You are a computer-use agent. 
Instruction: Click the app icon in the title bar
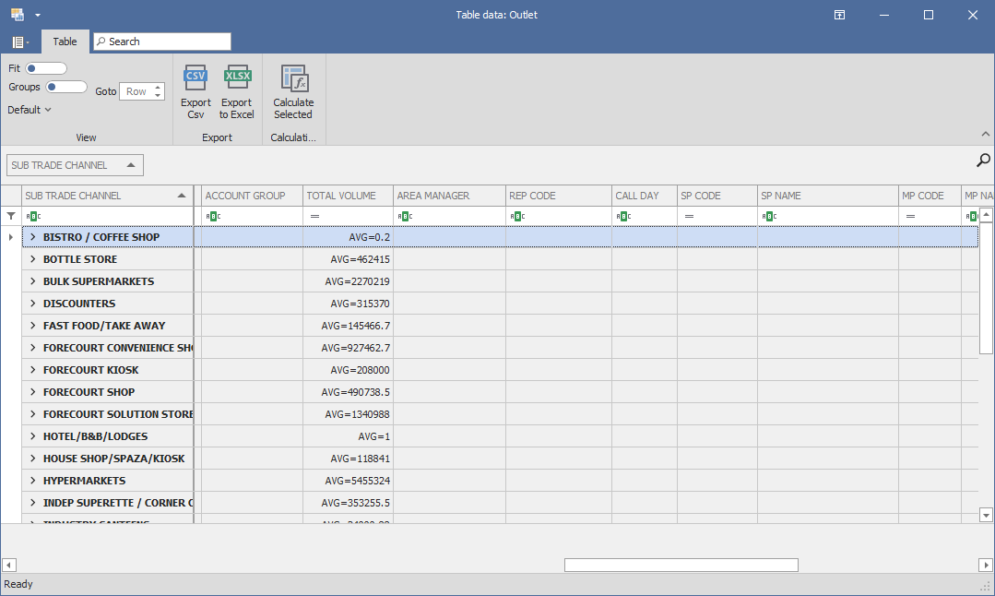pos(18,15)
